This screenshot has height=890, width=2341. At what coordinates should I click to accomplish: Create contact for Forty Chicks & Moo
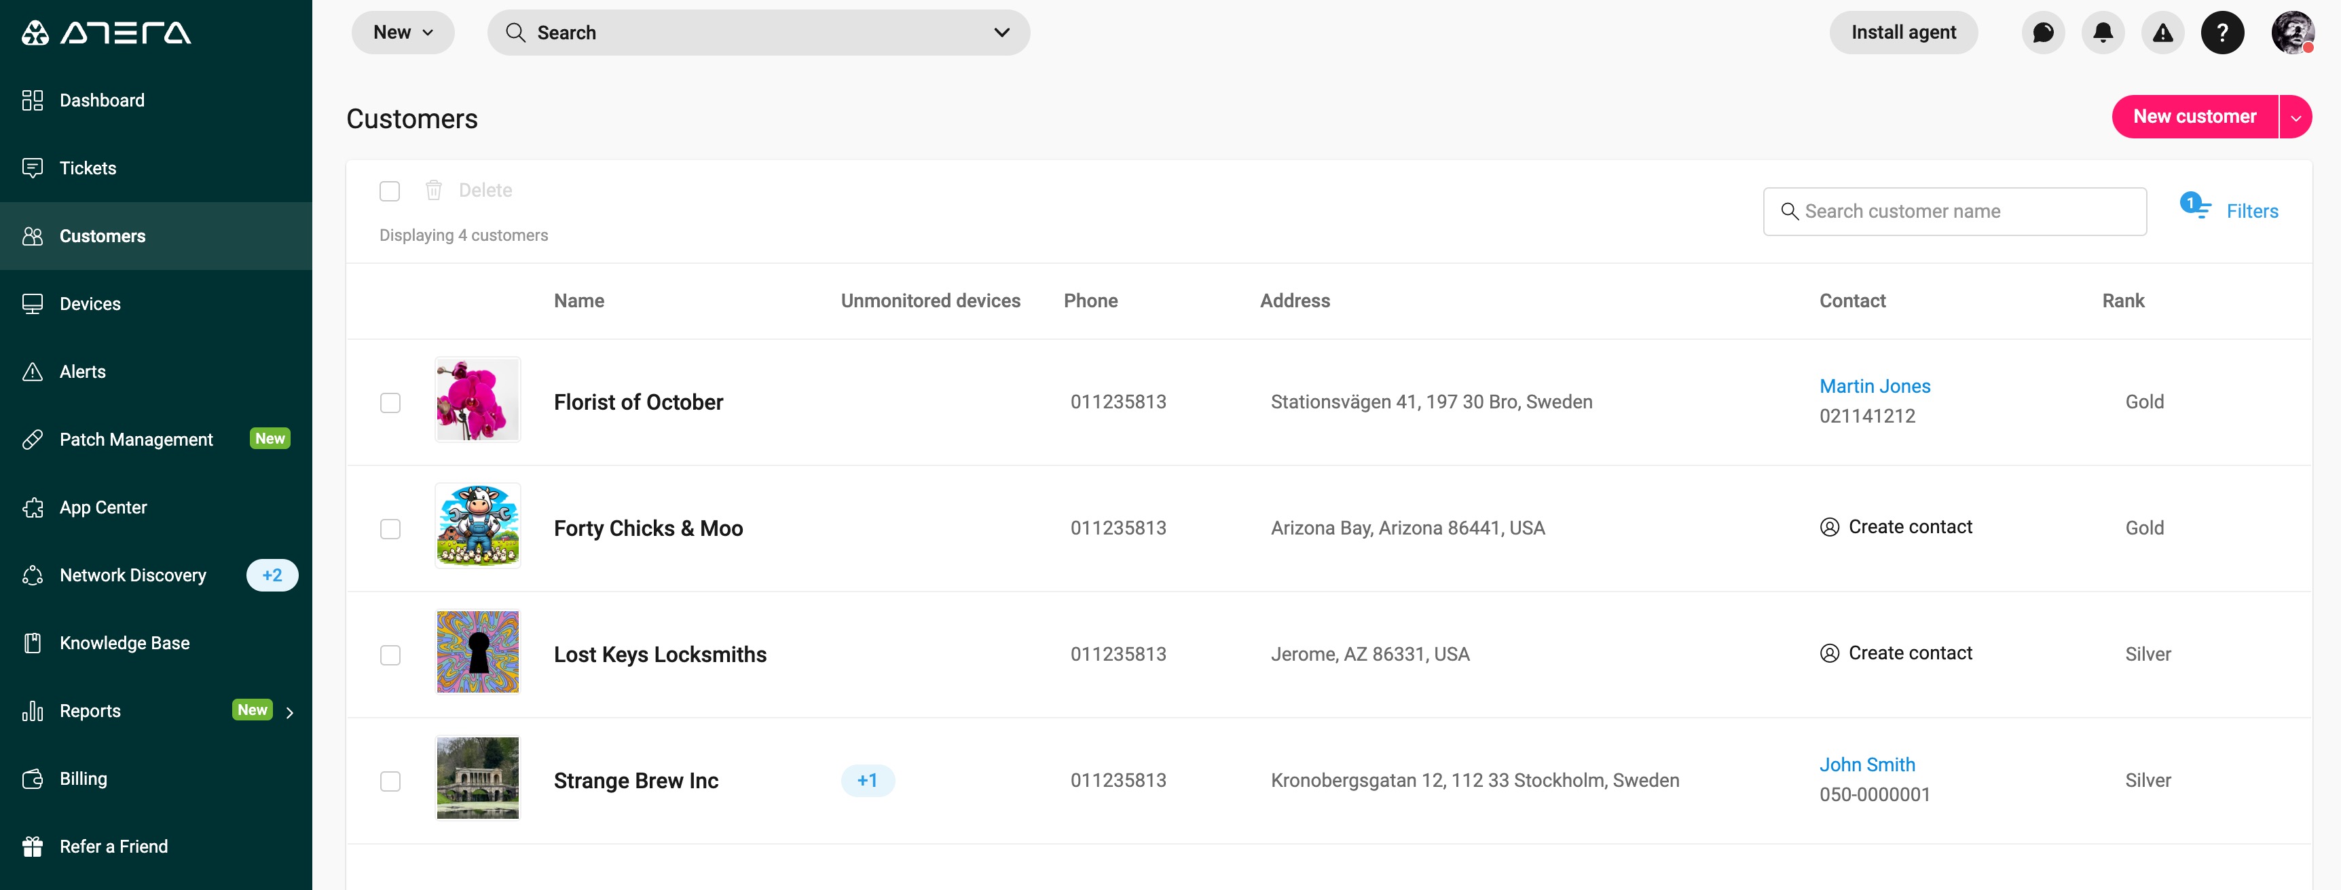click(1896, 526)
